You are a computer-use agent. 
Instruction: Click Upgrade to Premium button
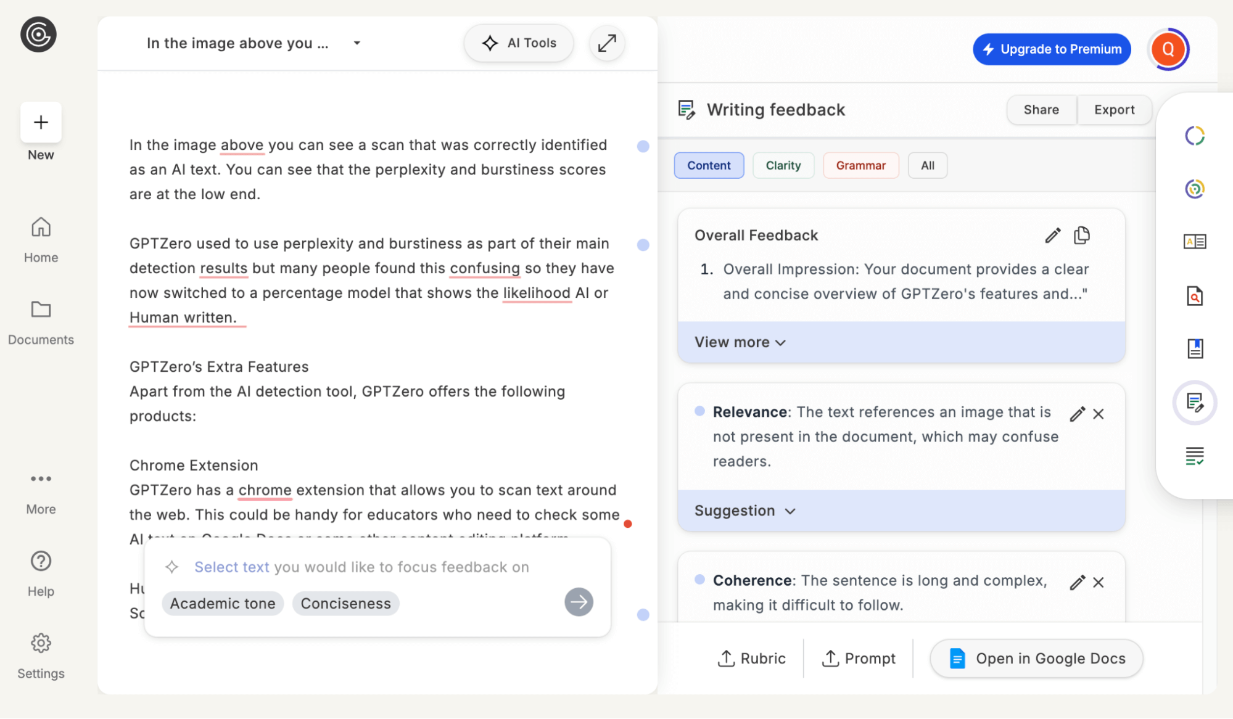click(1052, 49)
